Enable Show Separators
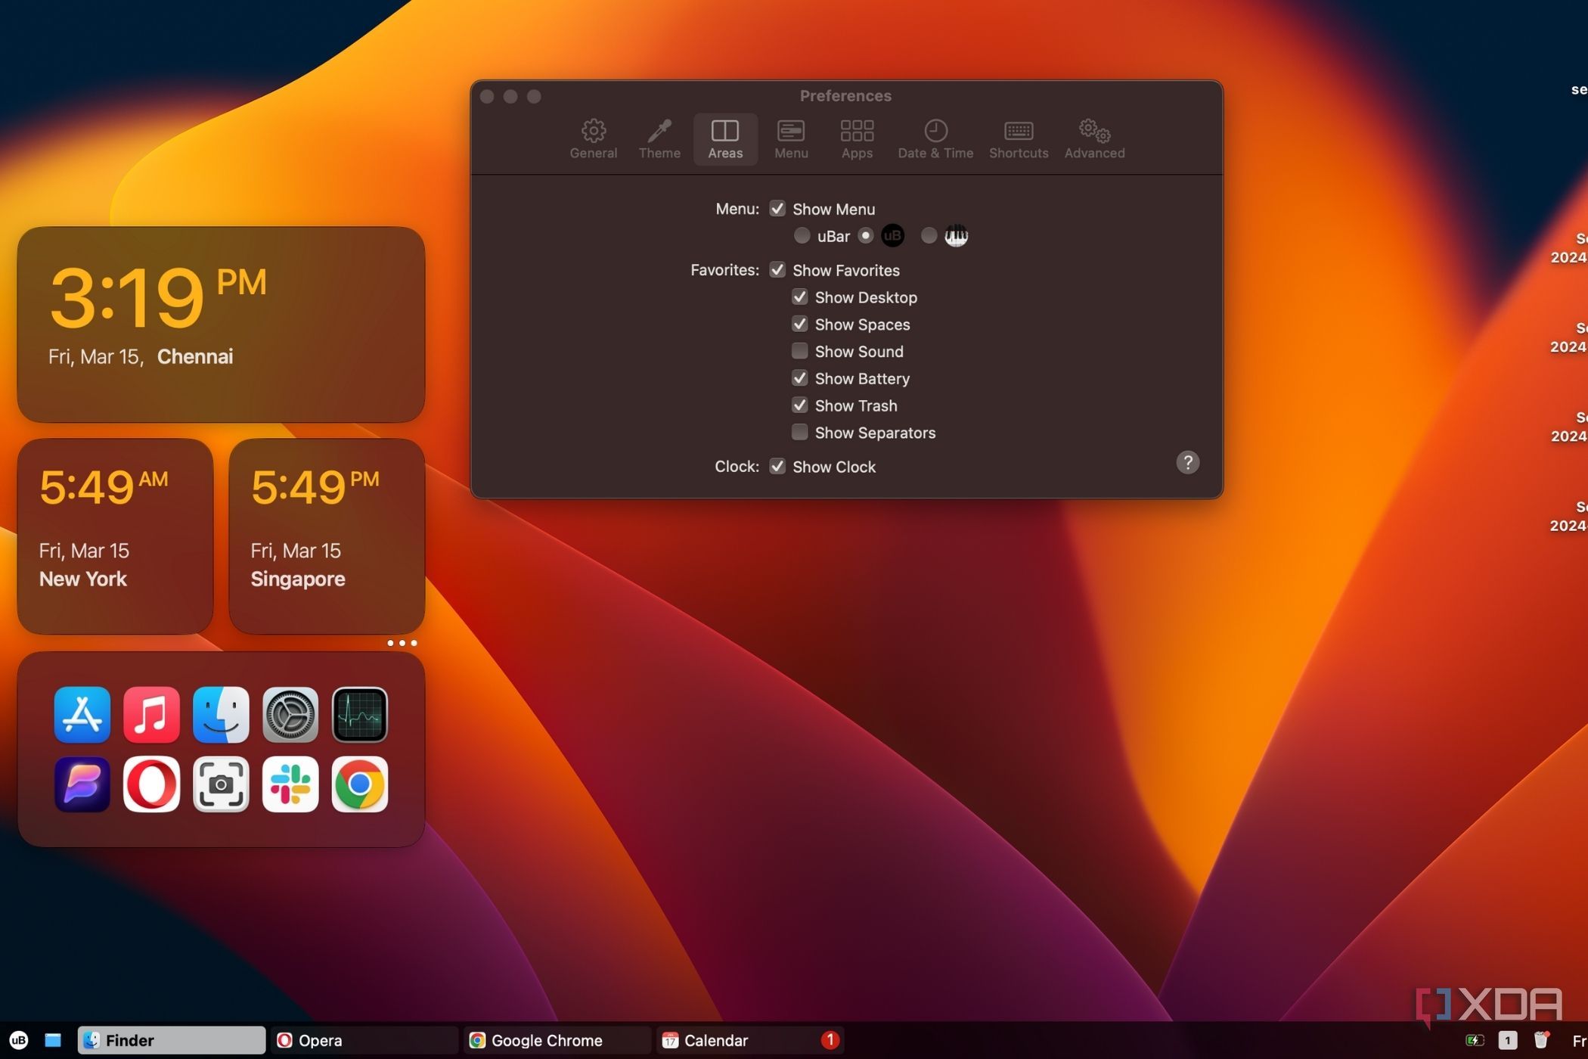Viewport: 1588px width, 1059px height. (799, 433)
